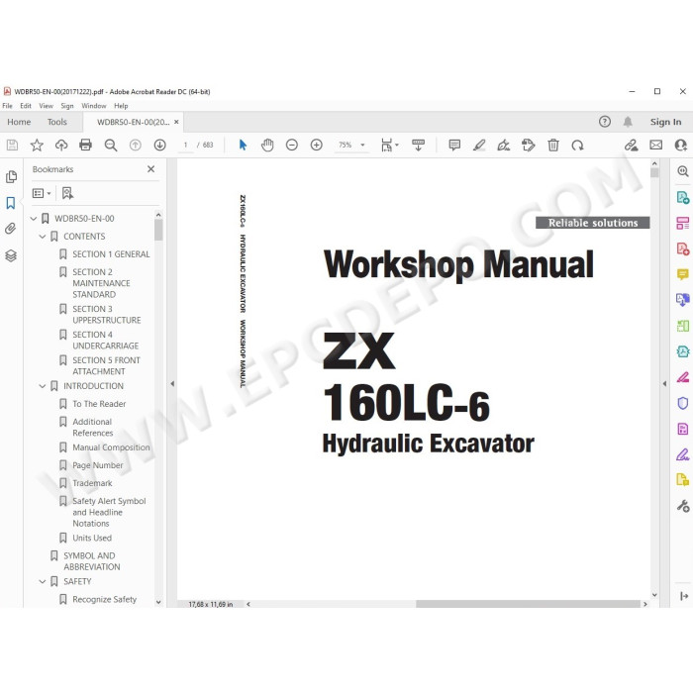The height and width of the screenshot is (693, 693).
Task: Select the Highlight text pen tool
Action: (x=479, y=145)
